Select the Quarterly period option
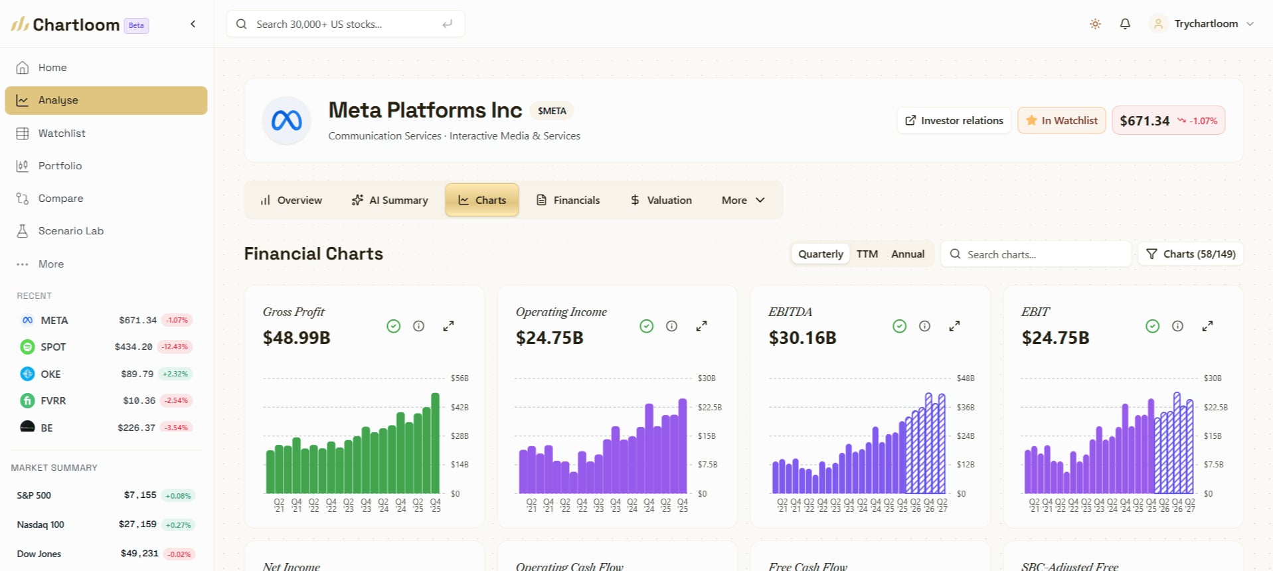This screenshot has width=1273, height=571. coord(820,254)
